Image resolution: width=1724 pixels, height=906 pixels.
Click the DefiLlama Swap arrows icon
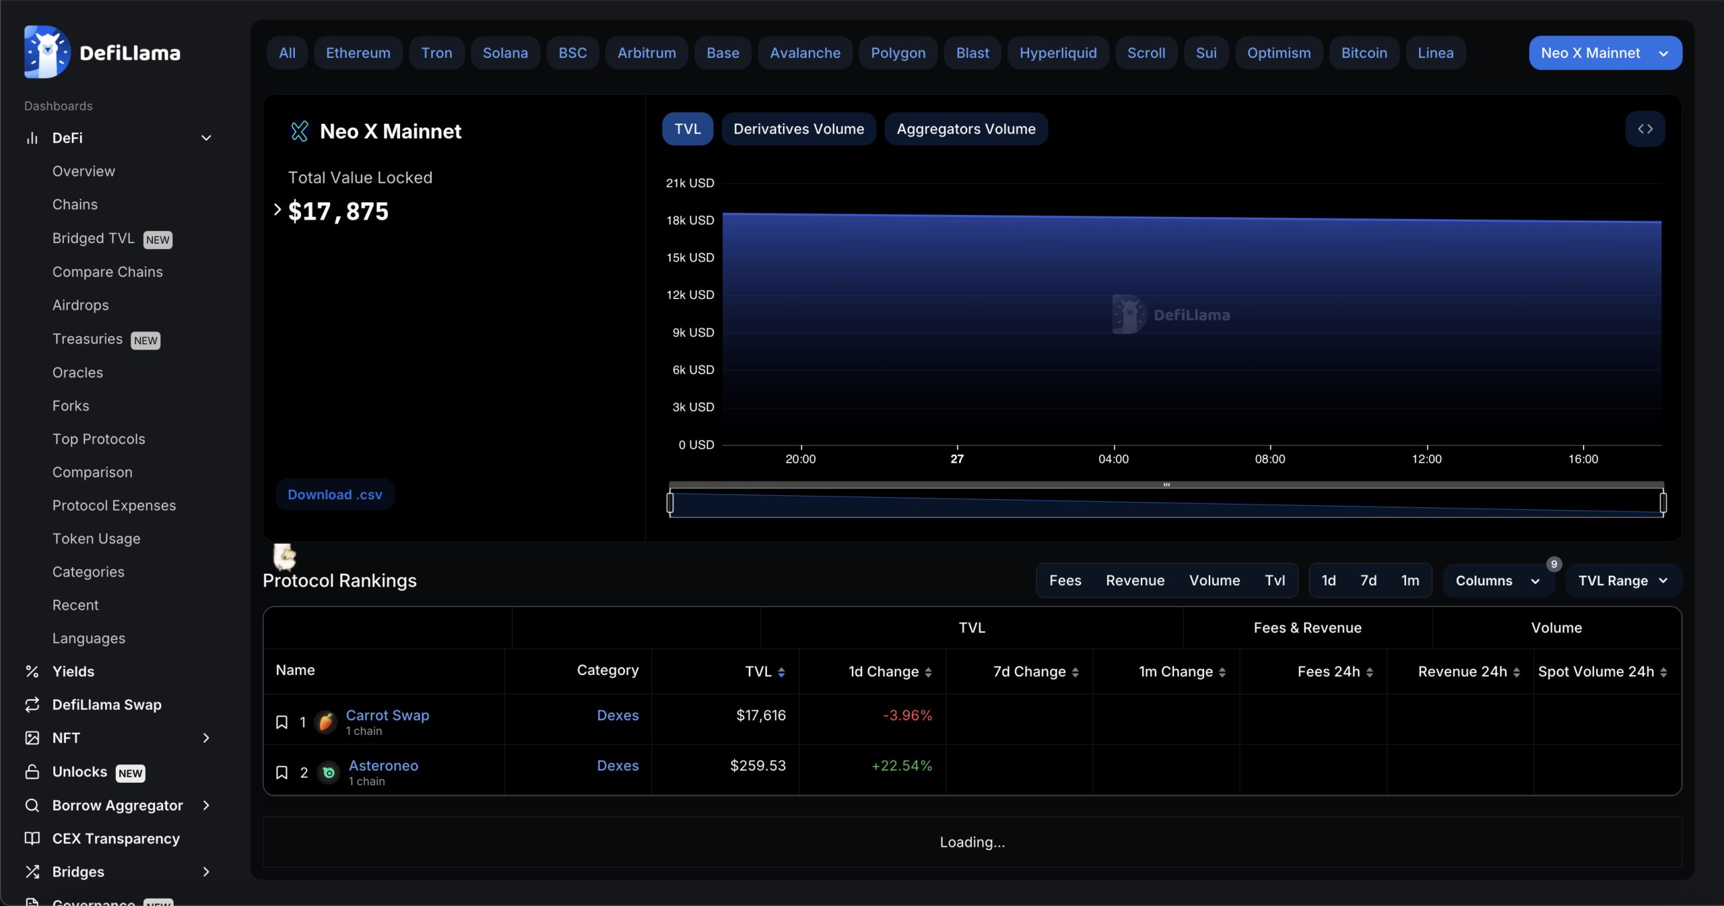pos(32,705)
